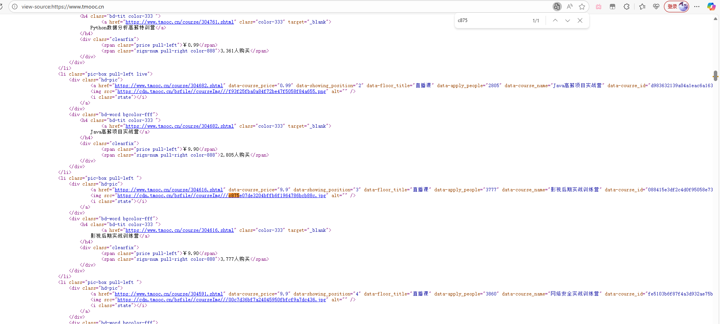The height and width of the screenshot is (324, 720).
Task: Open 304616.shtml link in the h4 block
Action: pos(180,230)
